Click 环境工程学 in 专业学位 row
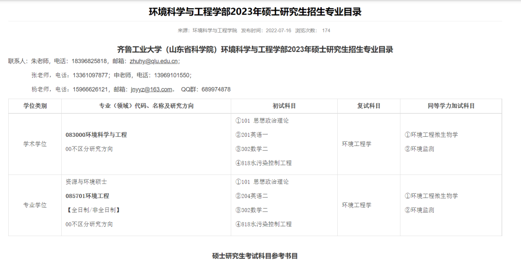 click(356, 205)
